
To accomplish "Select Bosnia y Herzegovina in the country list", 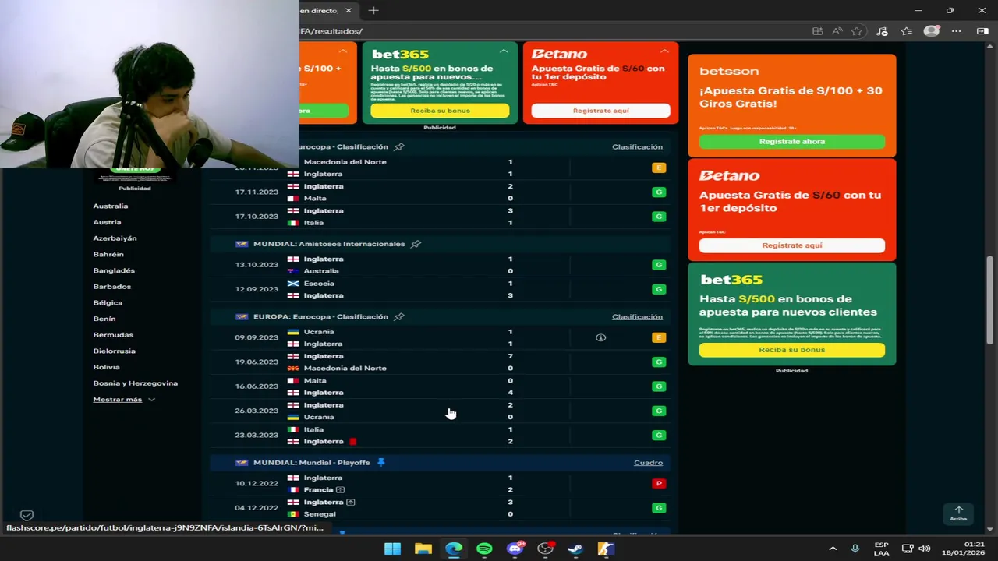I will pyautogui.click(x=136, y=383).
